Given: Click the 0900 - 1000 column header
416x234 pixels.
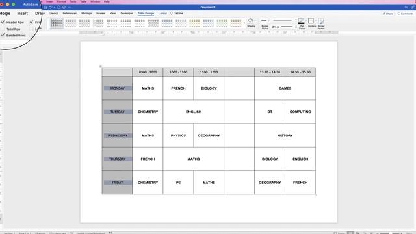Looking at the screenshot, I should click(x=148, y=72).
